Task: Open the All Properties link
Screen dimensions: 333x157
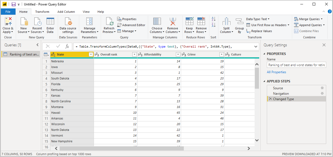Action: (x=276, y=72)
